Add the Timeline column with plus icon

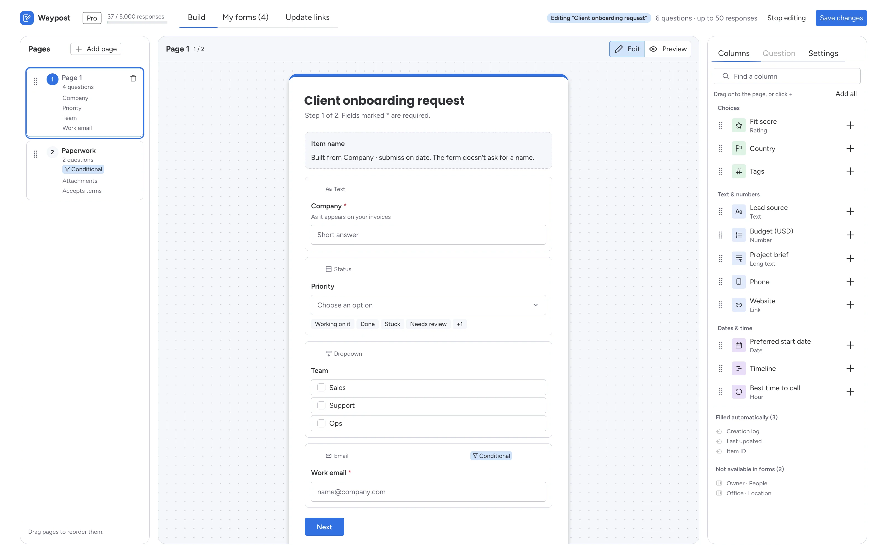[850, 368]
